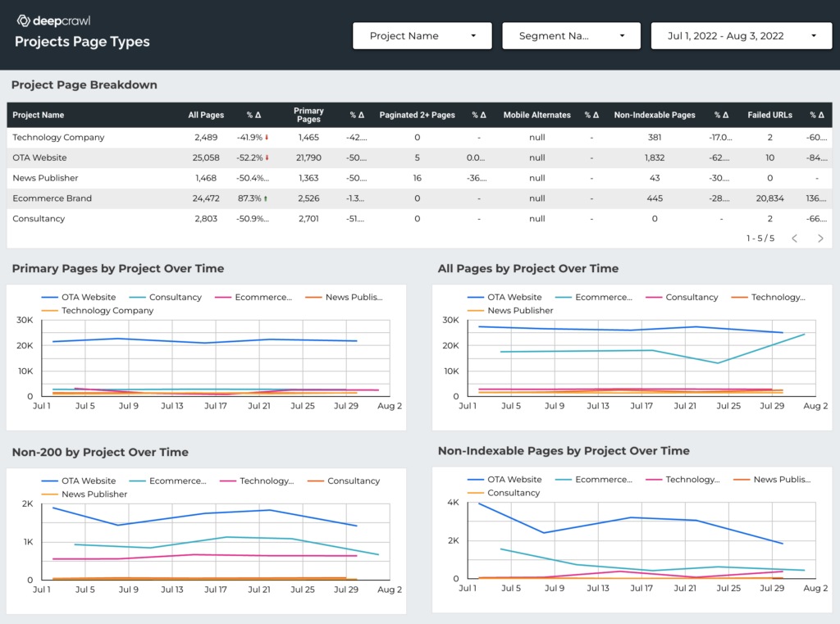Sort table by Failed URLs column header

click(x=769, y=116)
